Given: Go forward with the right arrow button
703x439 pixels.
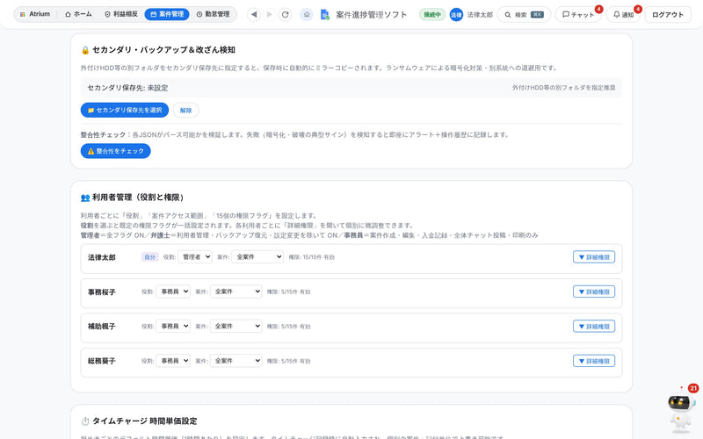Looking at the screenshot, I should coord(270,14).
